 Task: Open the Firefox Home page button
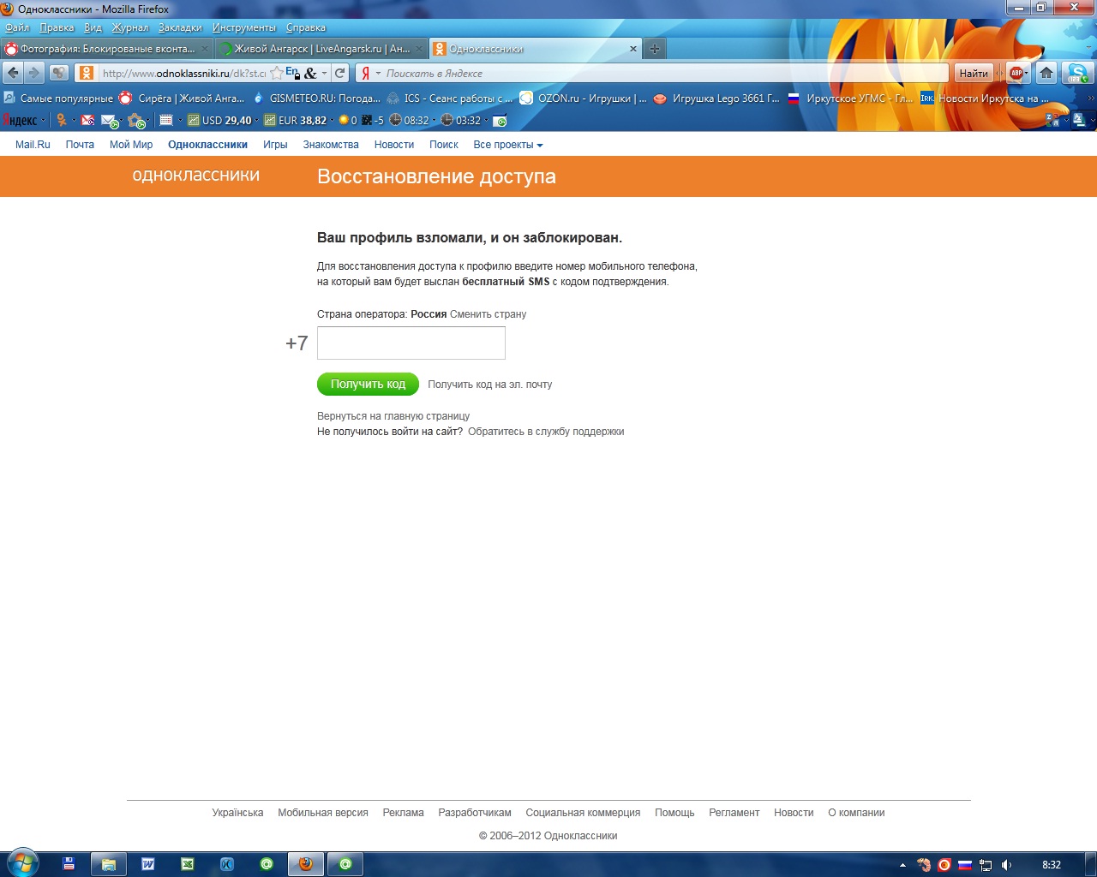(1046, 74)
